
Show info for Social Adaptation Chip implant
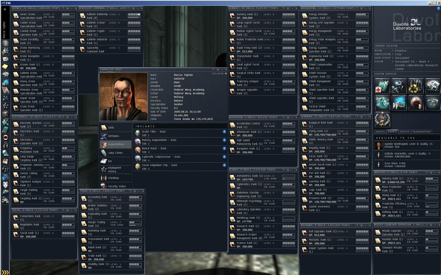(224, 165)
